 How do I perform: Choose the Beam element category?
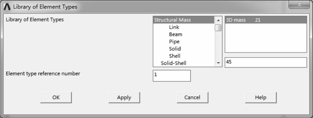pos(175,34)
